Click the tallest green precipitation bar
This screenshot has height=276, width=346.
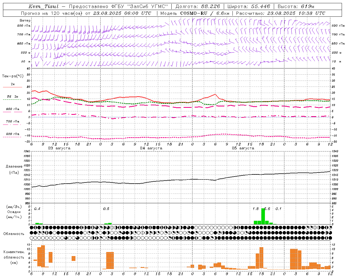click(x=263, y=216)
